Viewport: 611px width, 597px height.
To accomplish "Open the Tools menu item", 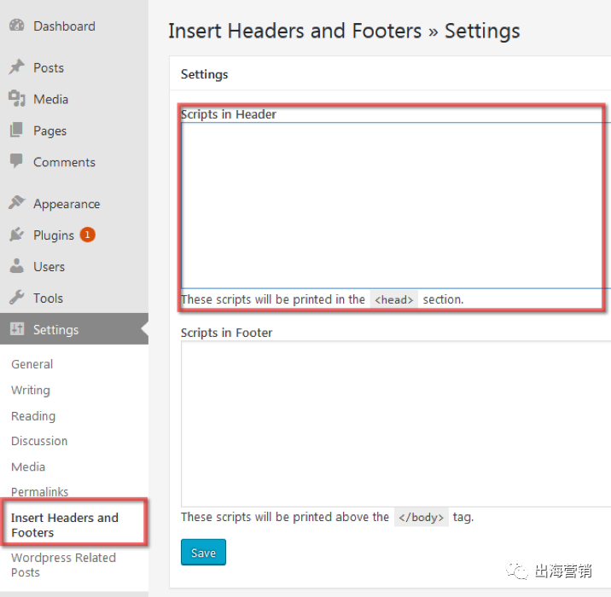I will [x=49, y=298].
